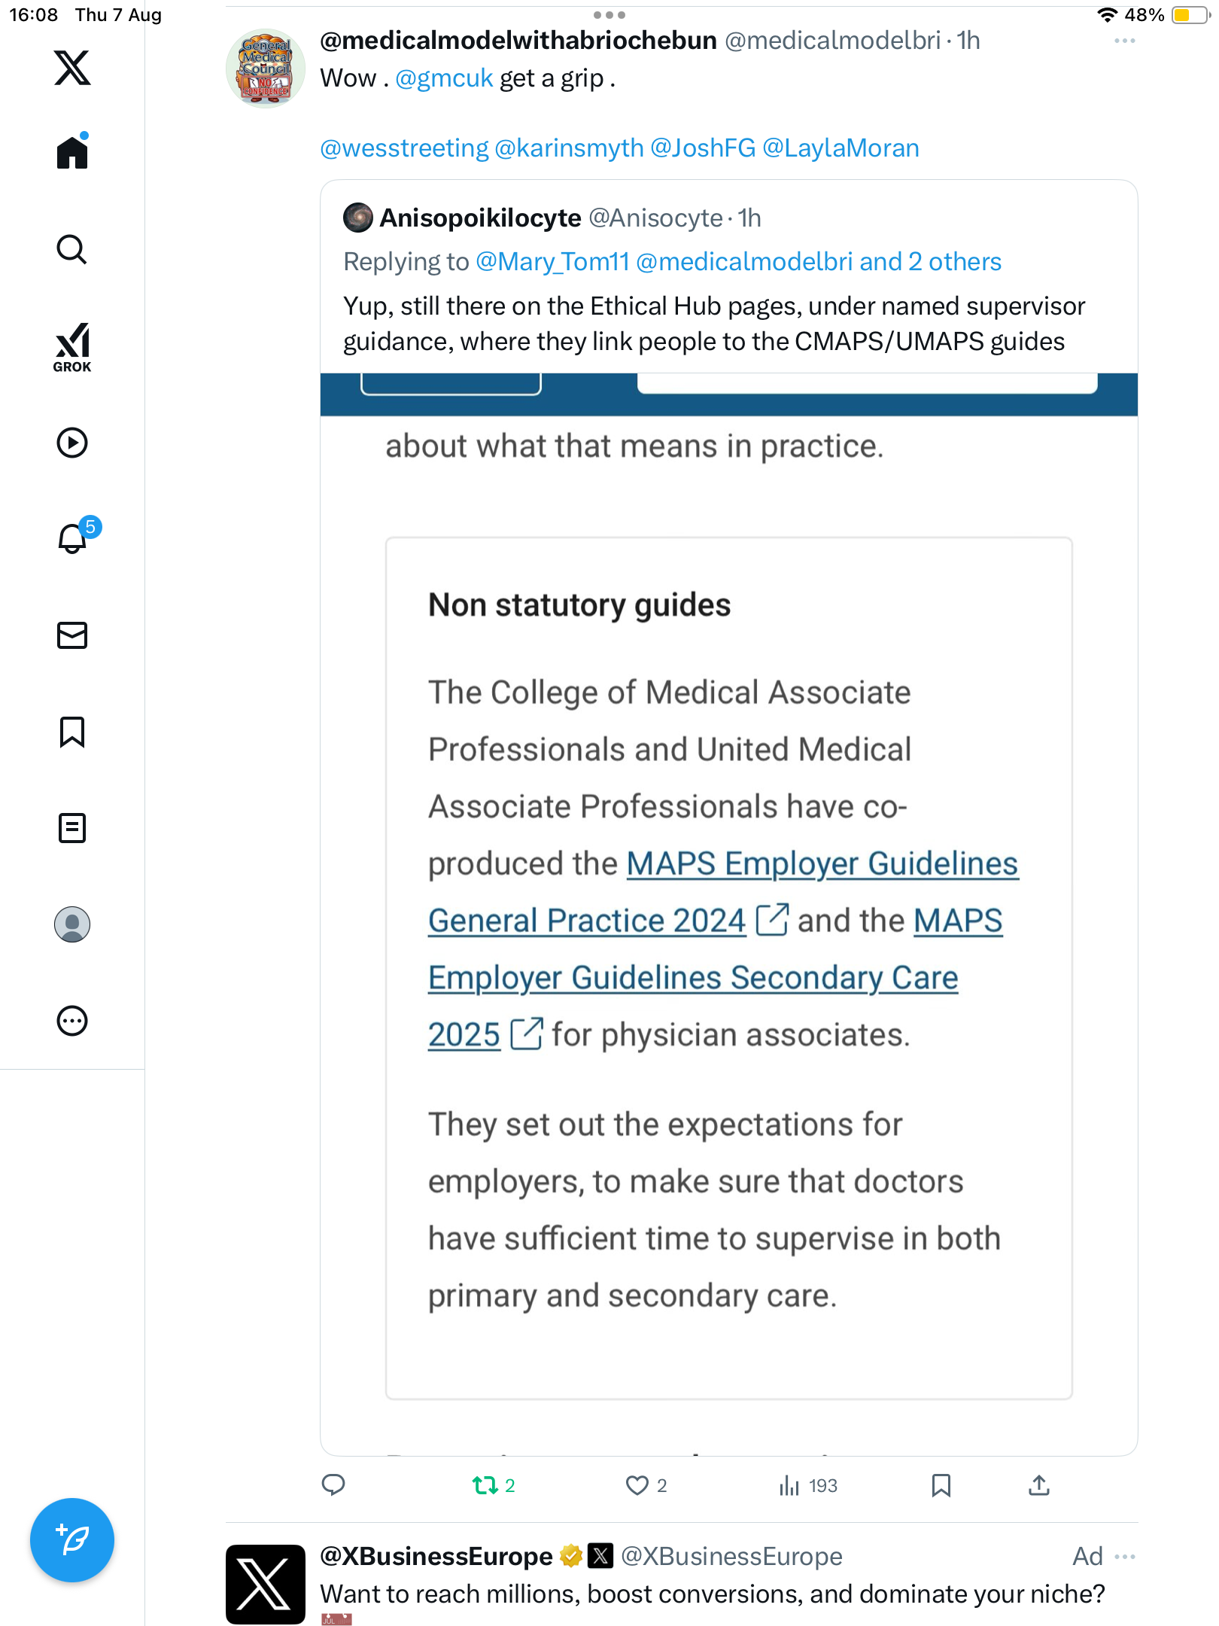Screen dimensions: 1219x1626
Task: Open the Messages envelope icon
Action: (72, 635)
